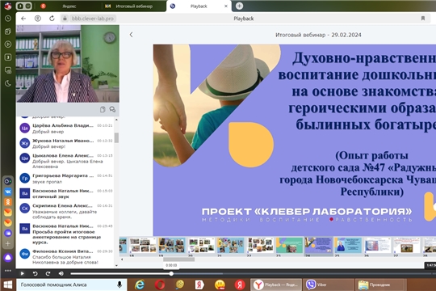The height and width of the screenshot is (291, 436).
Task: Open the tab groups counter button
Action: click(x=23, y=6)
